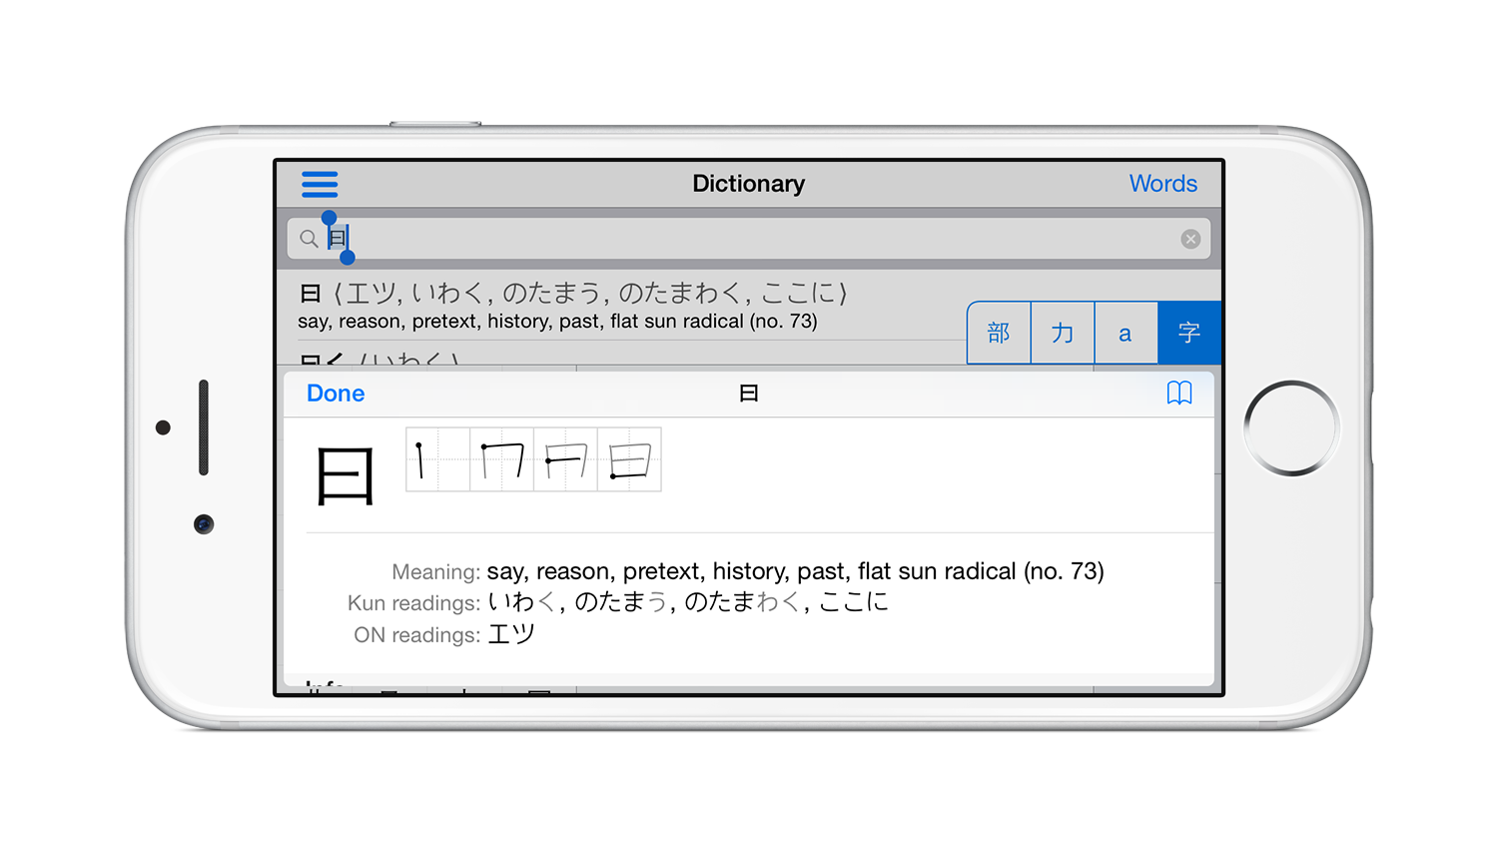This screenshot has width=1498, height=855.
Task: Click the bottom text selection handle
Action: (x=348, y=258)
